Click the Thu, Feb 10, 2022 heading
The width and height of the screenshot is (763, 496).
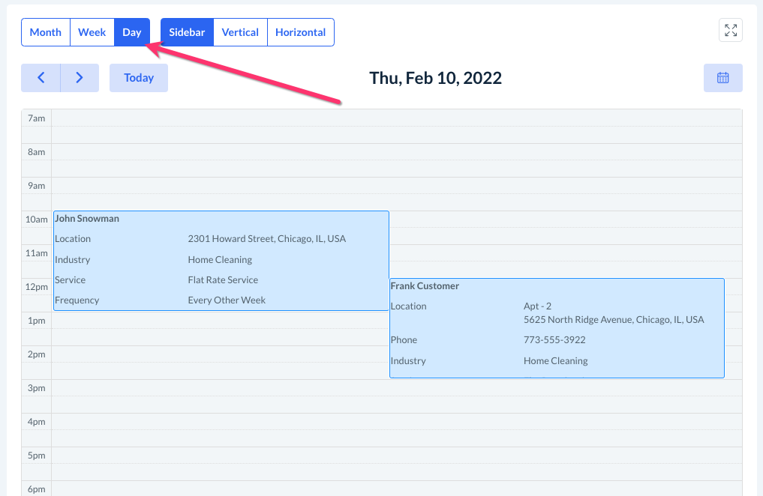(x=435, y=78)
